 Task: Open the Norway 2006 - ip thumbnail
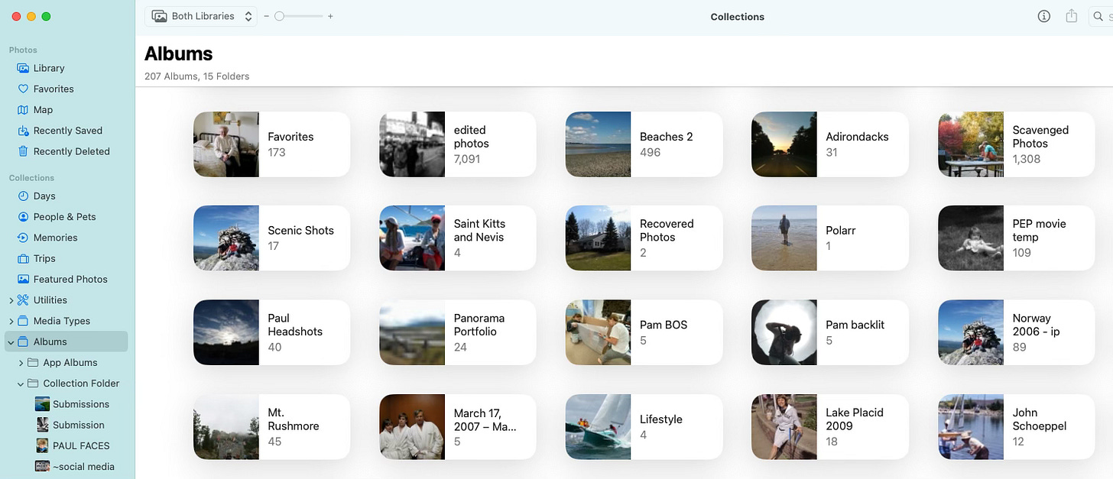tap(971, 332)
